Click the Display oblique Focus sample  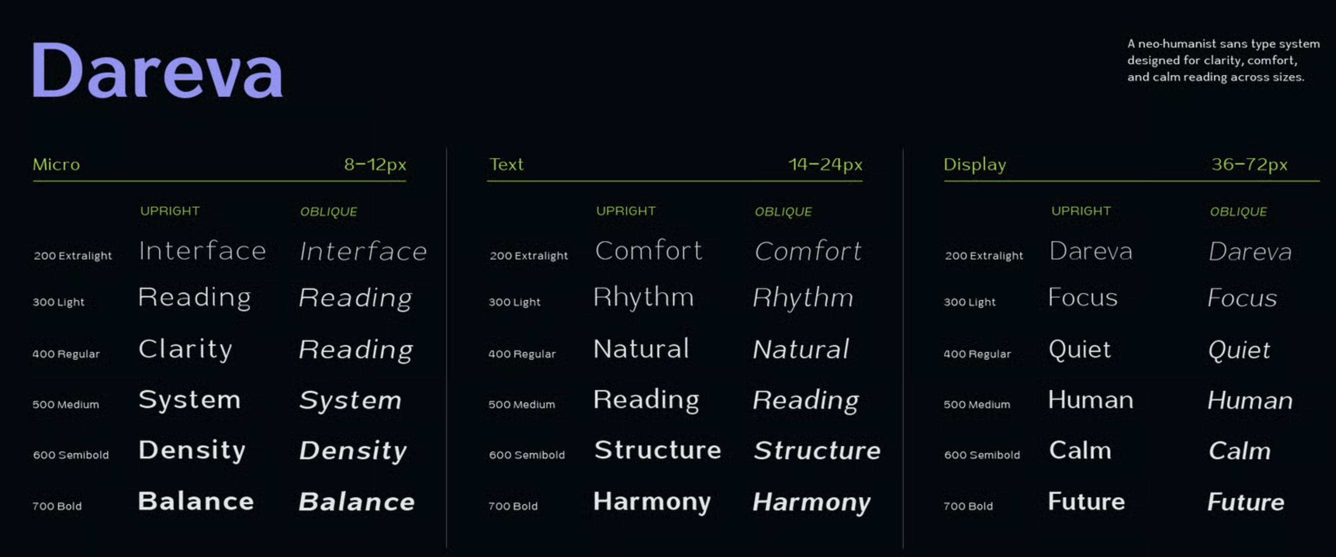pos(1242,298)
